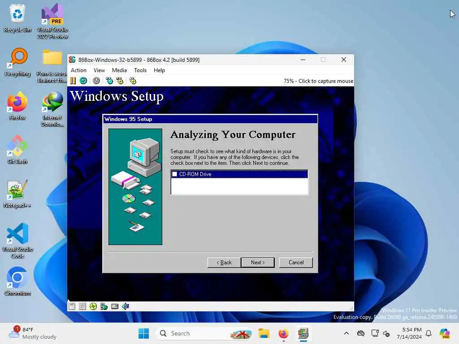
Task: Select Visual Studio Code desktop icon
Action: [x=17, y=241]
